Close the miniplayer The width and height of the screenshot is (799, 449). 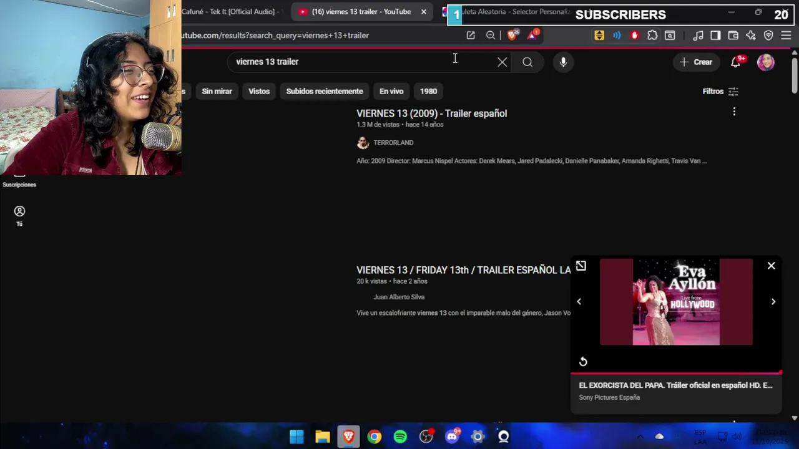[772, 266]
